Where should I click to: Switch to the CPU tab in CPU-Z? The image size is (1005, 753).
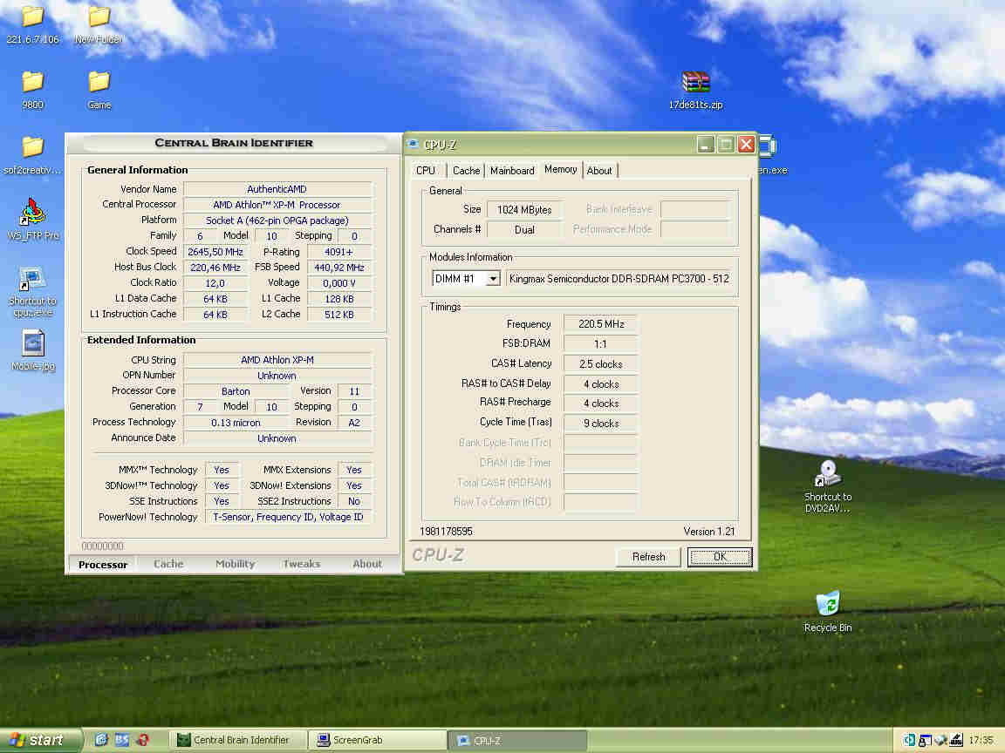click(x=426, y=171)
